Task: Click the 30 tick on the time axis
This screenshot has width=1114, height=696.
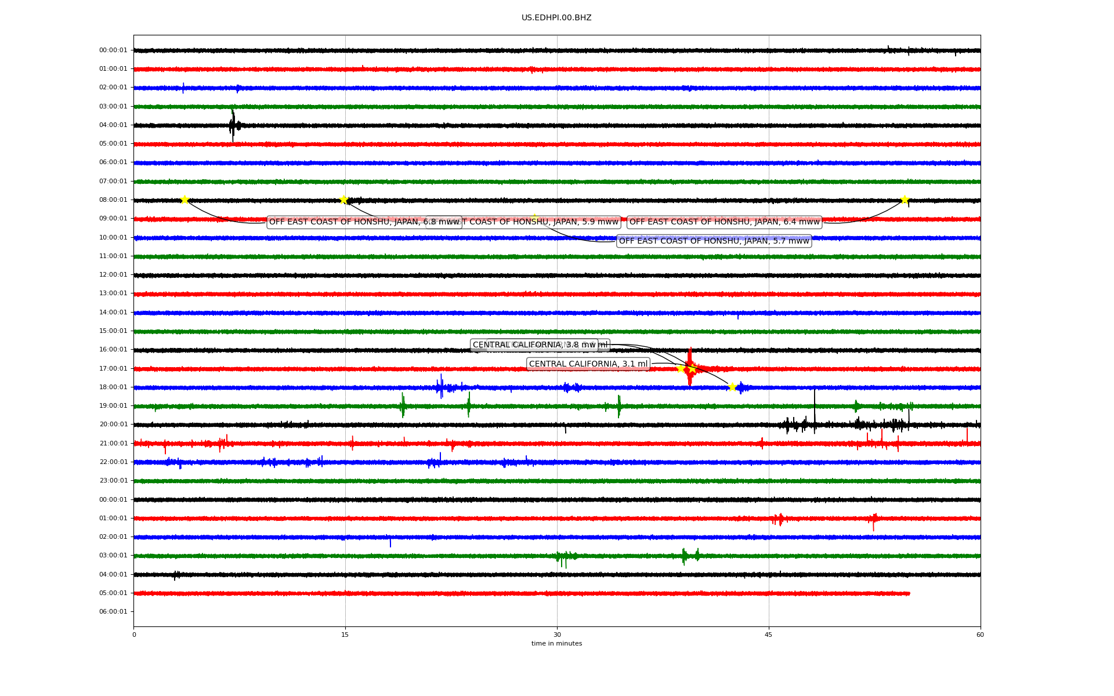Action: [557, 635]
